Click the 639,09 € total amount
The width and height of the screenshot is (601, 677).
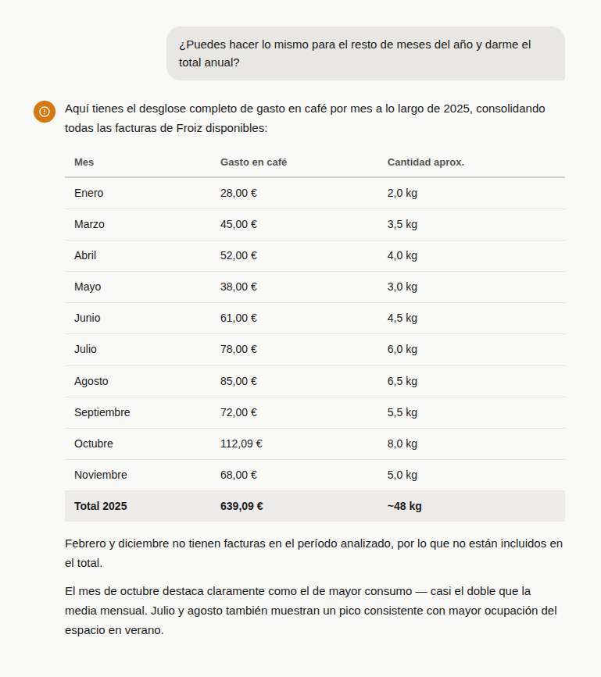(241, 506)
